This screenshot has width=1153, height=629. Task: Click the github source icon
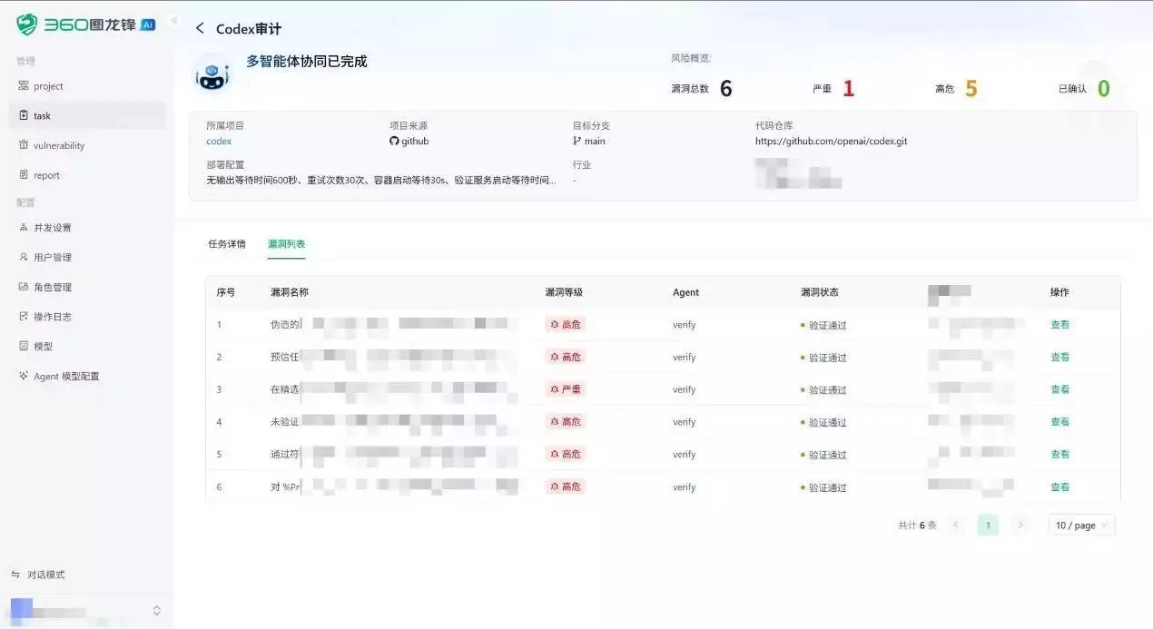coord(394,142)
